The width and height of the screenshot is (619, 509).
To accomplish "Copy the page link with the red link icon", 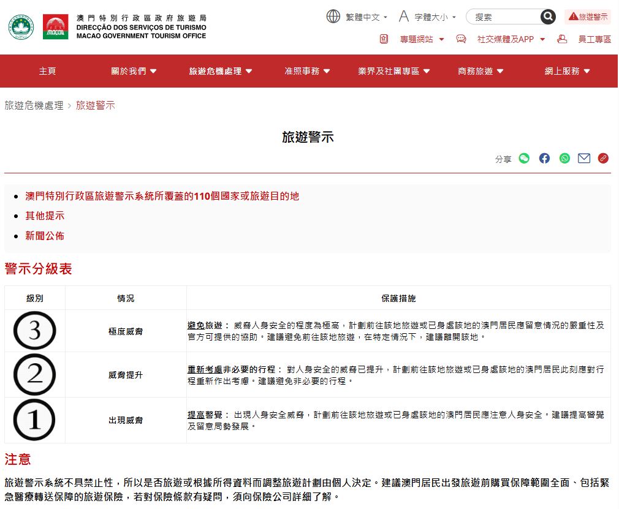I will coord(603,158).
